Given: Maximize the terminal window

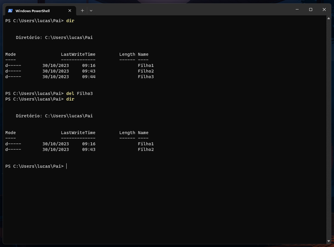Looking at the screenshot, I should coord(310,9).
